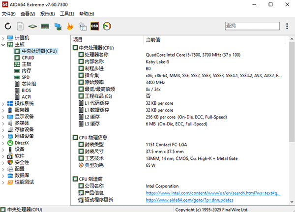Select 中央处理器(CPU) in the tree
Viewport: 295px width, 212px height.
pos(39,51)
